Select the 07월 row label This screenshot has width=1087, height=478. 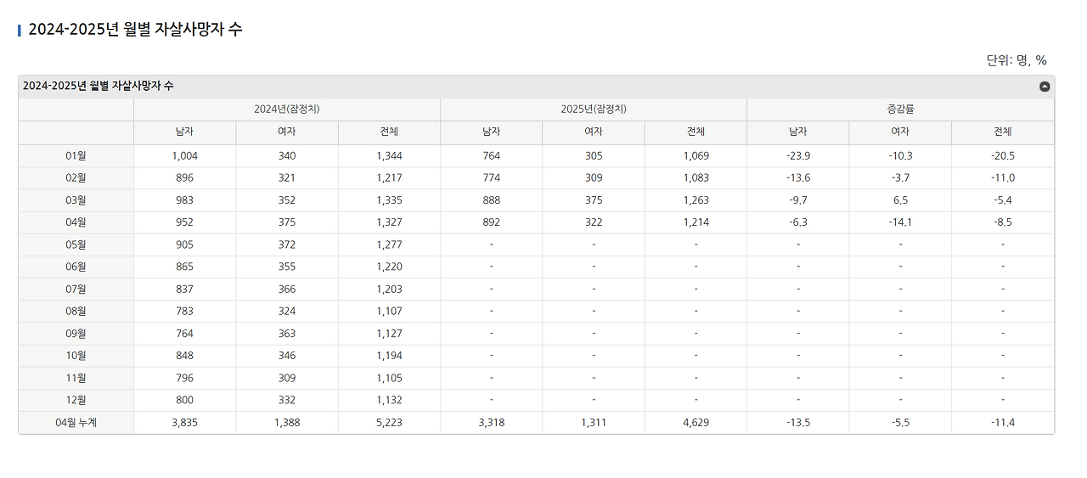pyautogui.click(x=76, y=290)
